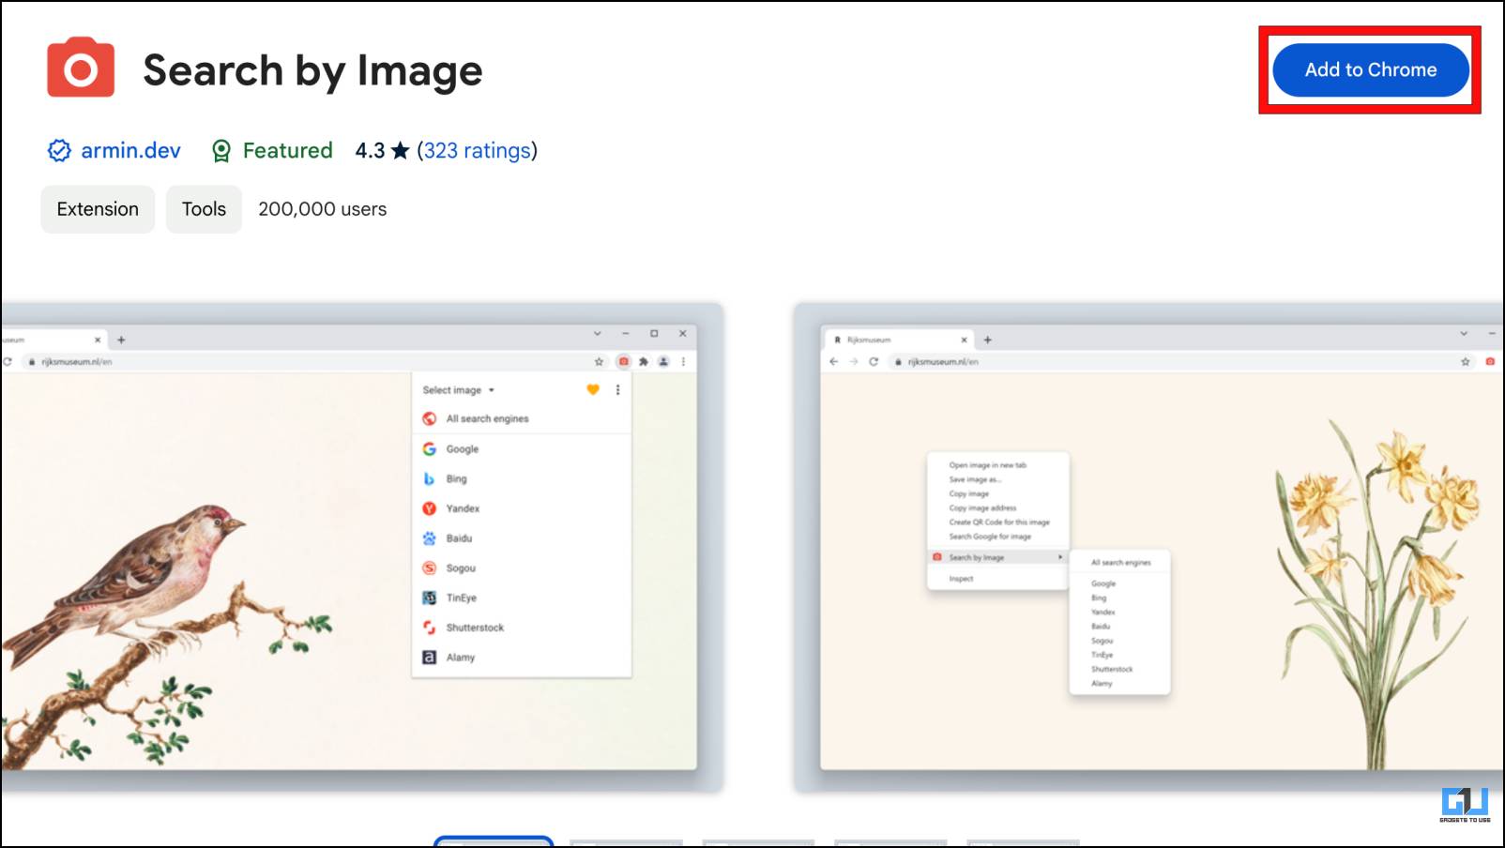Click the Featured award ribbon icon

pyautogui.click(x=220, y=151)
